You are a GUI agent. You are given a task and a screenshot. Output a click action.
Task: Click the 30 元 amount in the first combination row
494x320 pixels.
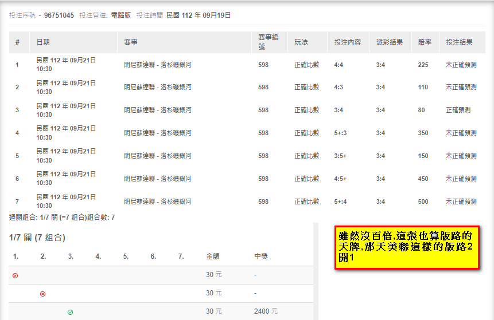[x=214, y=275]
